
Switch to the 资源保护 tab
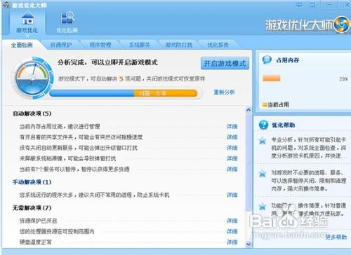61,45
